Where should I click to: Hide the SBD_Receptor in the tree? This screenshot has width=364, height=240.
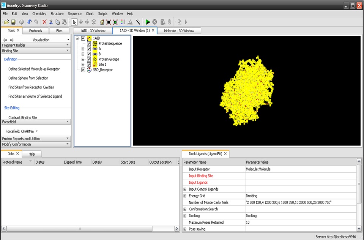click(83, 69)
